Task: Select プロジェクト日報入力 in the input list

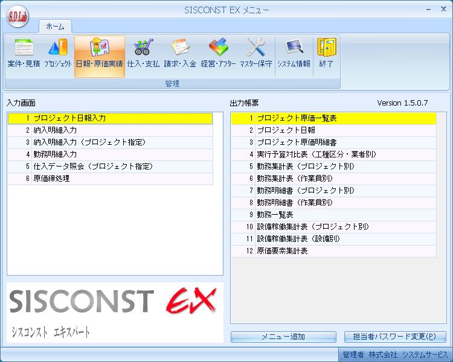Action: 111,118
